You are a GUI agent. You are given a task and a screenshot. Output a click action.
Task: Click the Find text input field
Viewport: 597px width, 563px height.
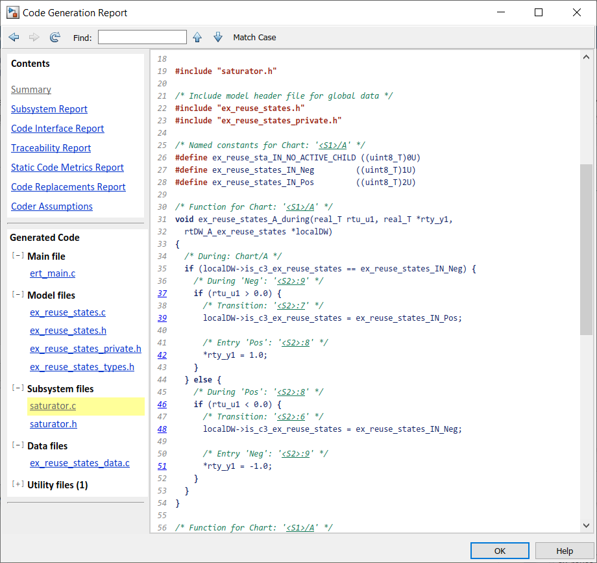(x=142, y=38)
